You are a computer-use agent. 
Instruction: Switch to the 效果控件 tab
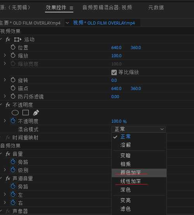click(x=56, y=7)
